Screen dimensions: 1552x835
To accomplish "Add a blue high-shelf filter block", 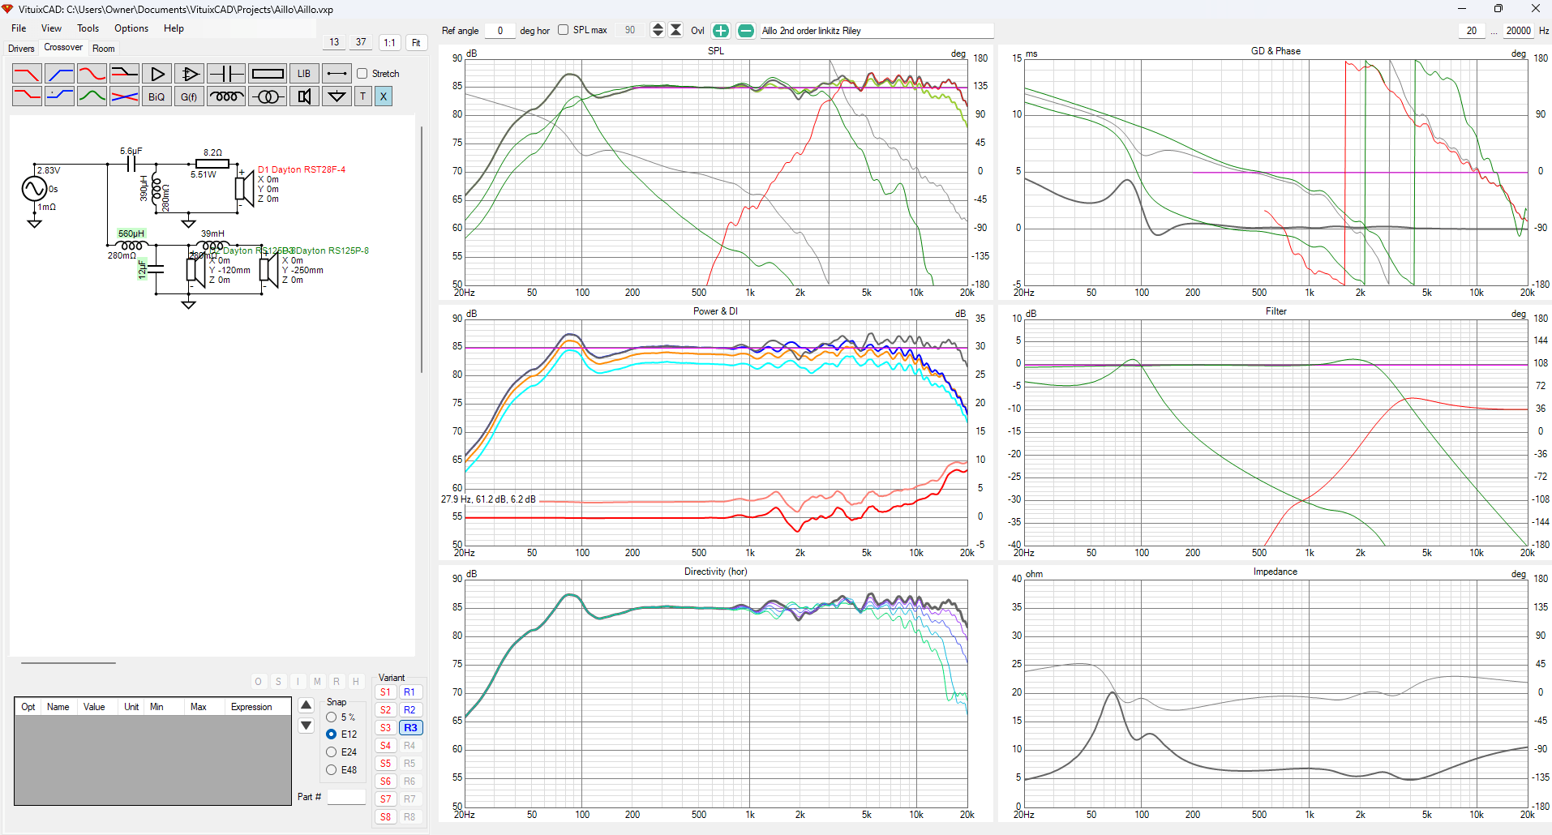I will point(59,96).
